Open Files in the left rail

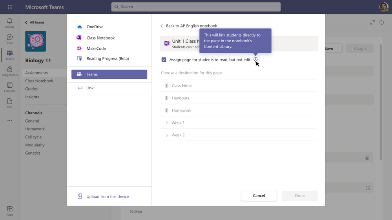[10, 103]
